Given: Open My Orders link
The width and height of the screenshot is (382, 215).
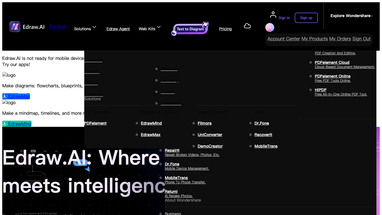Looking at the screenshot, I should pos(340,39).
